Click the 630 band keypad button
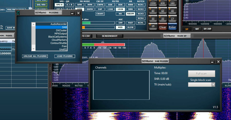 163,3
